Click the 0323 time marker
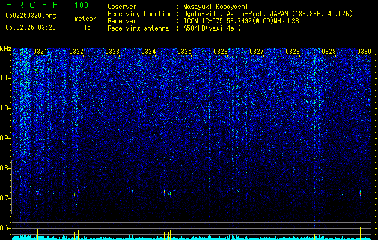This screenshot has height=240, width=378. (112, 52)
